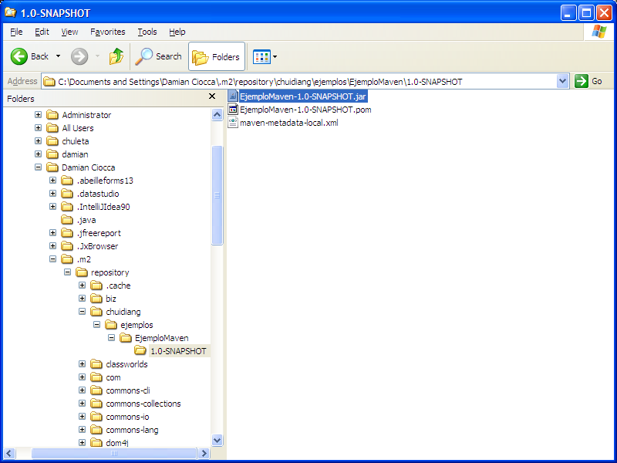
Task: Toggle the Folders pane button
Action: (217, 56)
